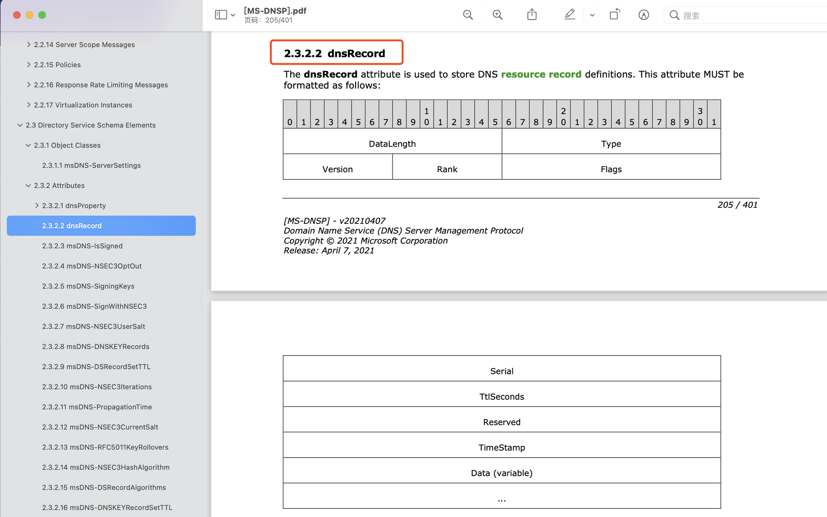
Task: Select 2.3.2.2 dnsRecord outline entry
Action: tap(101, 225)
